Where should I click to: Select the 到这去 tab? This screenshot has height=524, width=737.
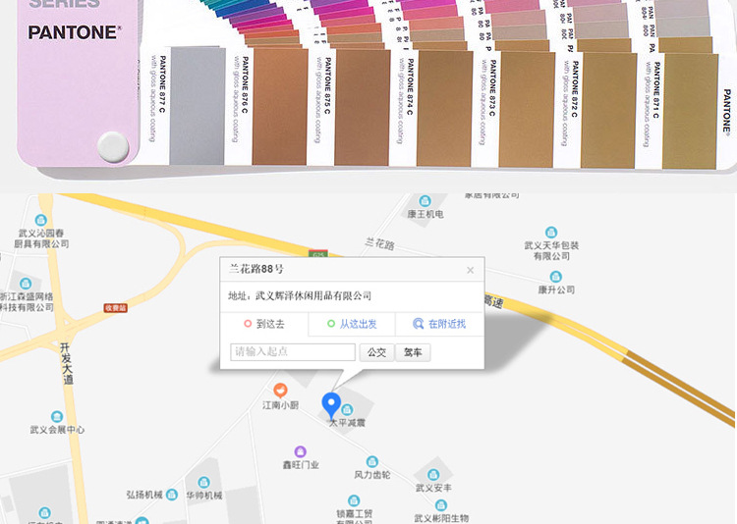264,324
